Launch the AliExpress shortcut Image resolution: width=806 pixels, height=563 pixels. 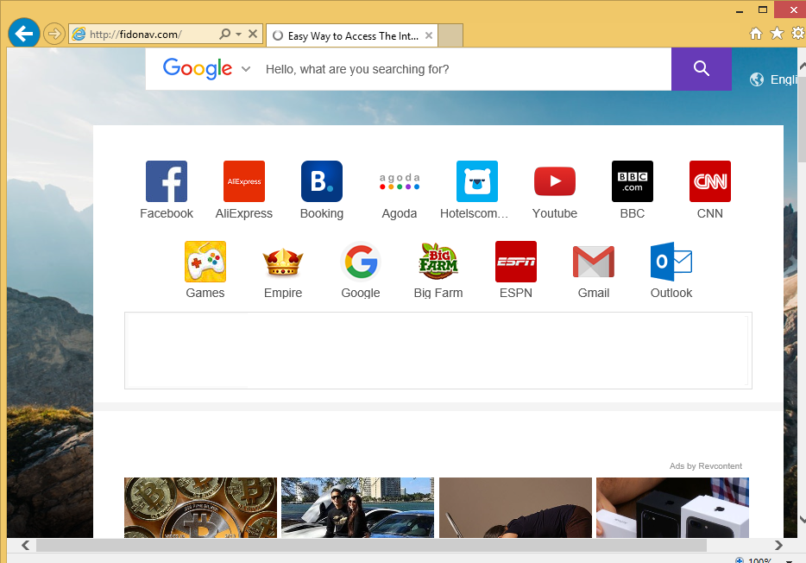click(243, 181)
